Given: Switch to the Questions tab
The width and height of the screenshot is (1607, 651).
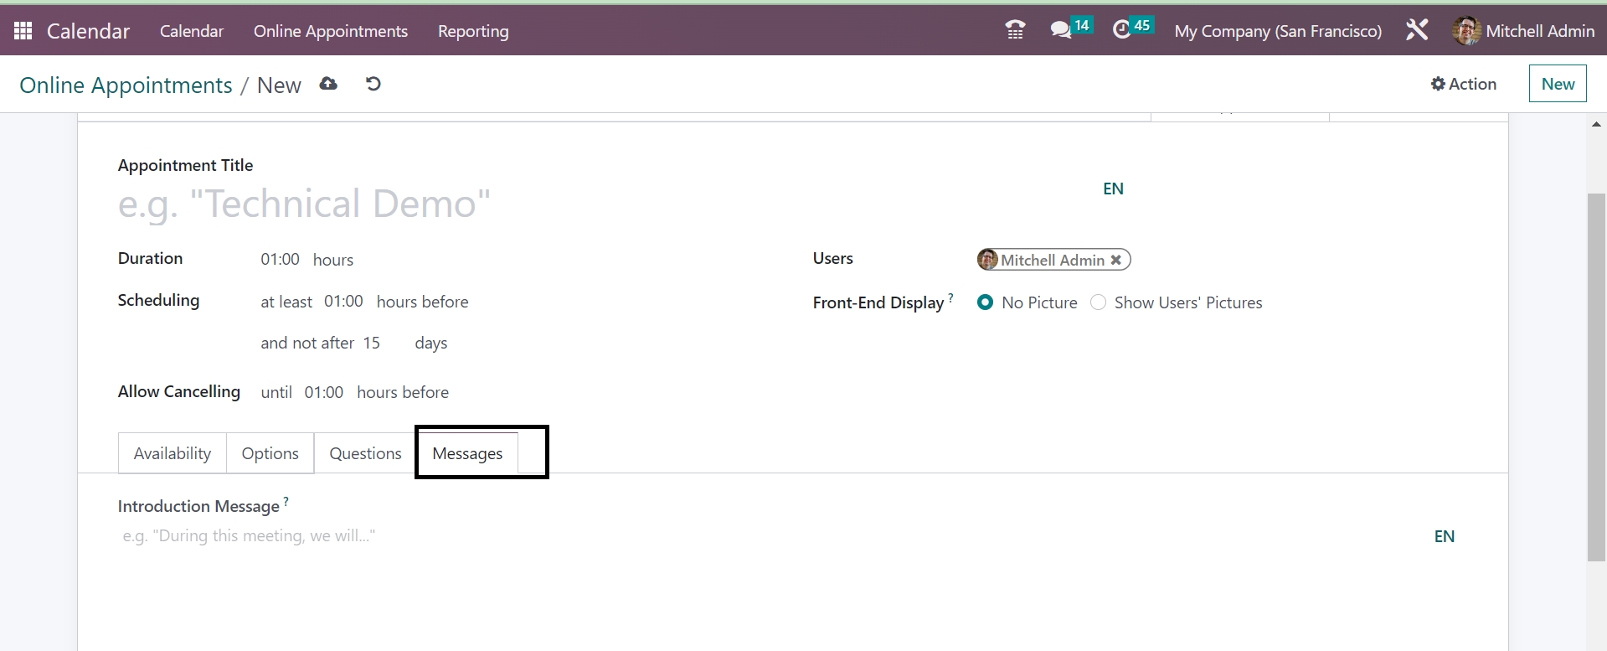Looking at the screenshot, I should [x=365, y=453].
